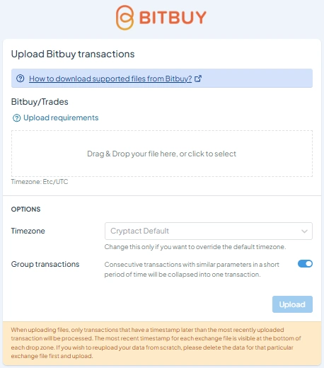Click the Upload button
This screenshot has height=368, width=324.
[292, 304]
